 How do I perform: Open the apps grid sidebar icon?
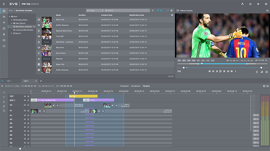[x=4, y=46]
